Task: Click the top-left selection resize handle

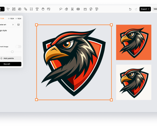Action: pos(36,25)
